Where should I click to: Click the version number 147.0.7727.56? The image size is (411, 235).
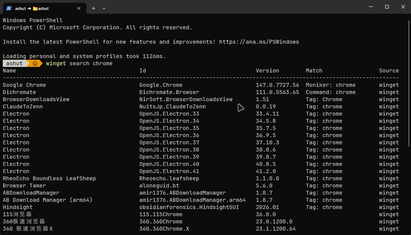tap(277, 85)
